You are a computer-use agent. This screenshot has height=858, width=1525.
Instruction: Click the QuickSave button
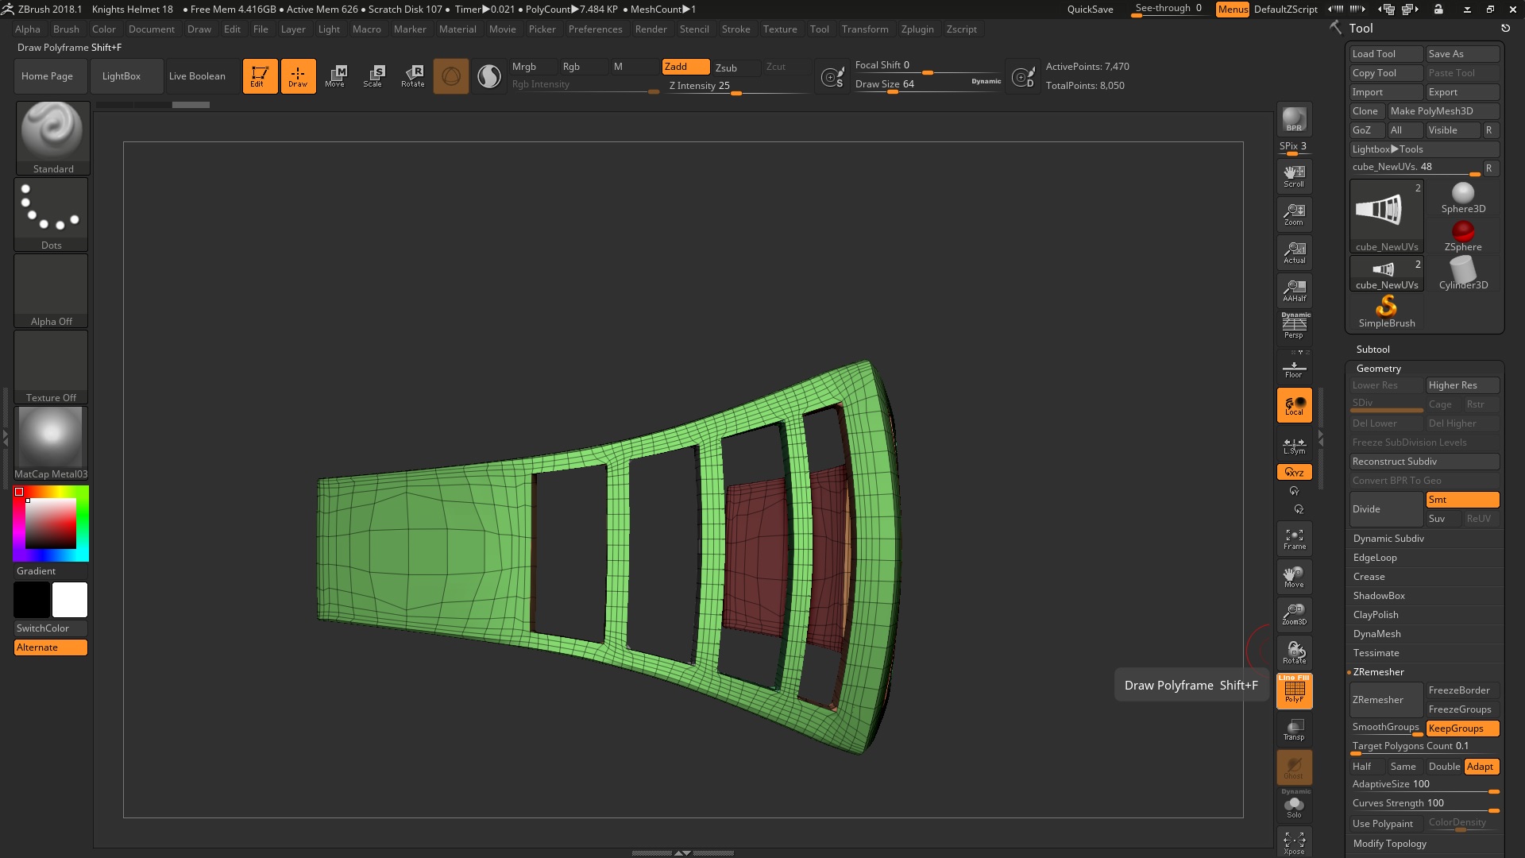pos(1090,10)
